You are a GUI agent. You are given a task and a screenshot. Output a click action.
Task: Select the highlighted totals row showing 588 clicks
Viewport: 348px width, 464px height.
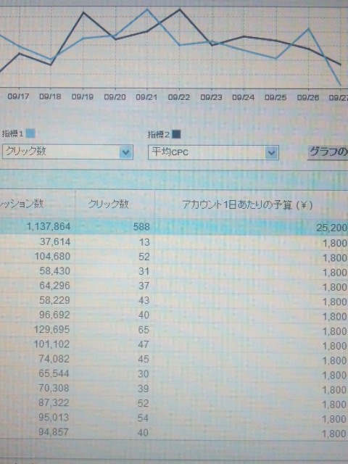pos(174,227)
